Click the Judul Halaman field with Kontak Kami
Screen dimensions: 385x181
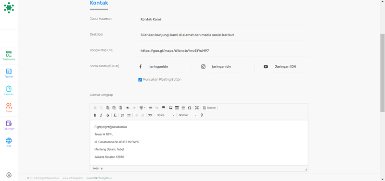click(x=223, y=19)
